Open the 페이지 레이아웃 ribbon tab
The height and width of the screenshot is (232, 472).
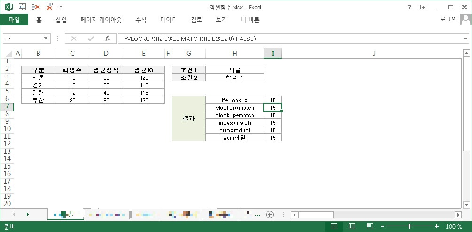(101, 20)
